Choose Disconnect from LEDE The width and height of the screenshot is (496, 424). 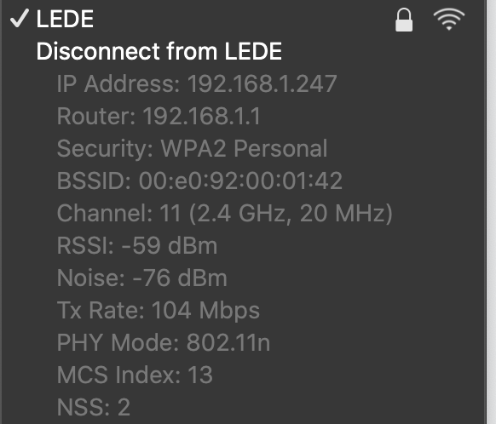[159, 51]
